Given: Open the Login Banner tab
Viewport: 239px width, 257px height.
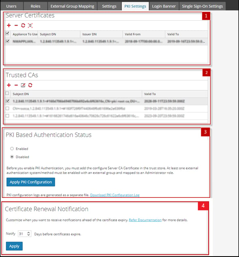Looking at the screenshot, I should point(164,6).
